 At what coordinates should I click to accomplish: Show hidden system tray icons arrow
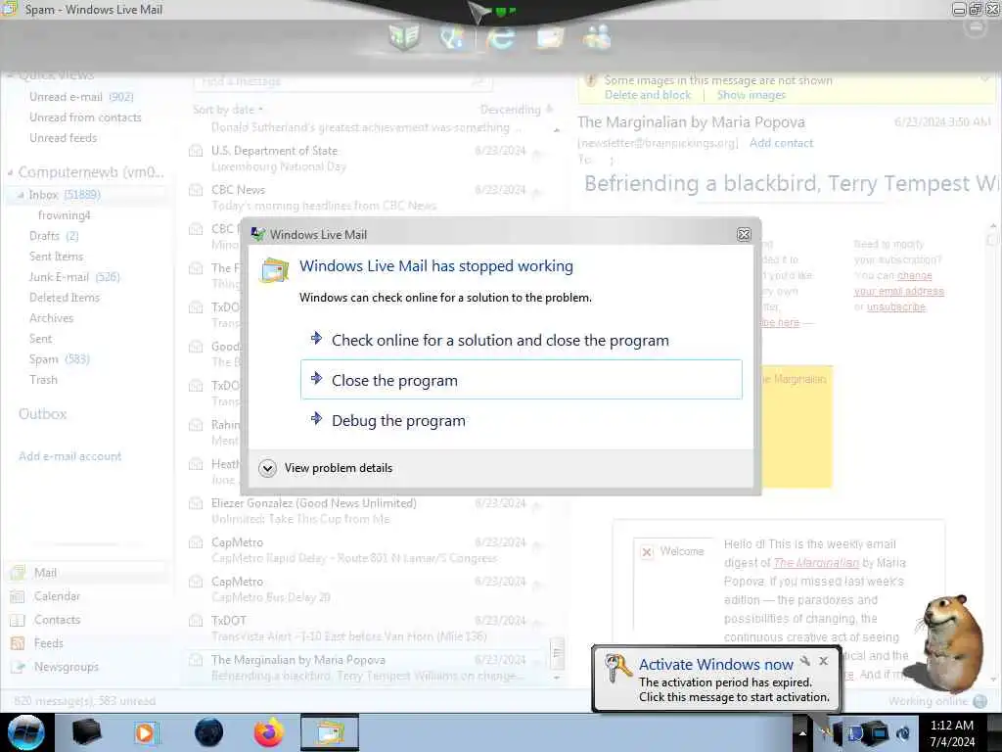pos(802,733)
